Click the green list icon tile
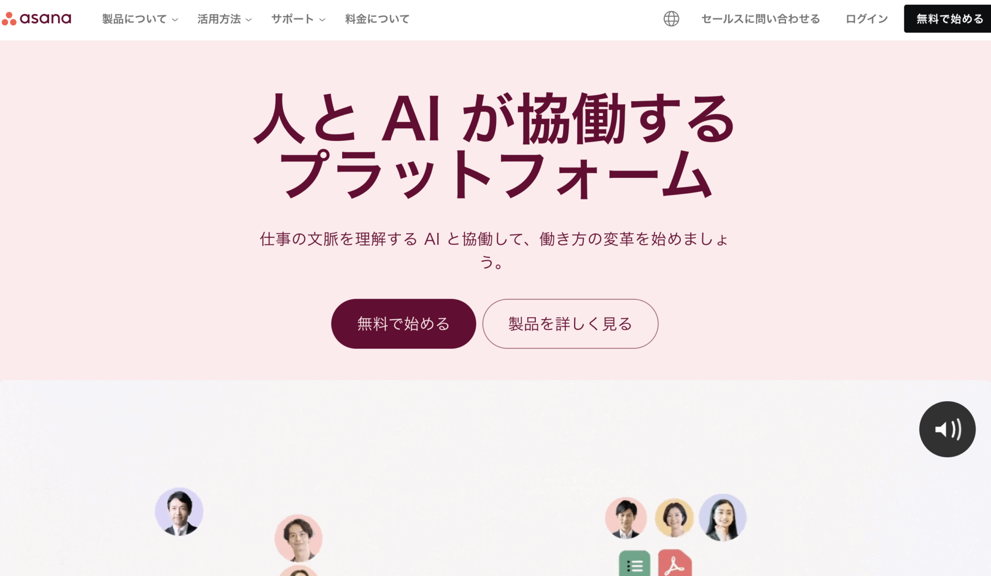The image size is (991, 576). click(634, 564)
